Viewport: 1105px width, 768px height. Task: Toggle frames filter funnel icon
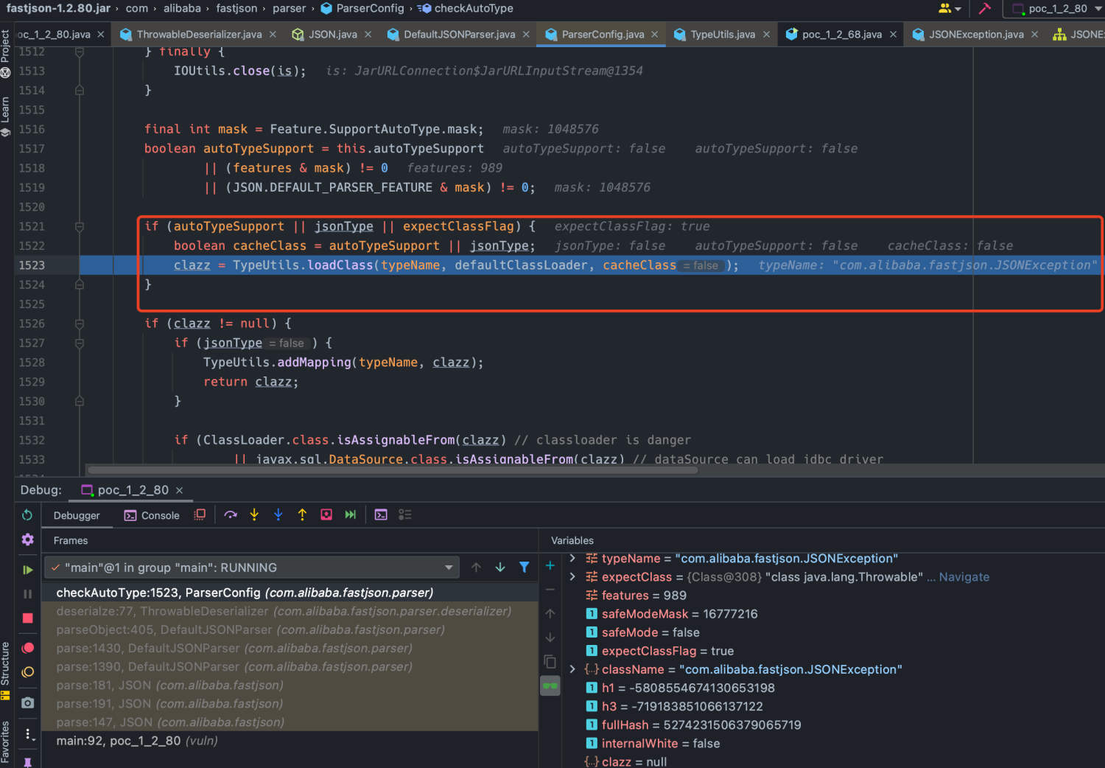pyautogui.click(x=524, y=568)
